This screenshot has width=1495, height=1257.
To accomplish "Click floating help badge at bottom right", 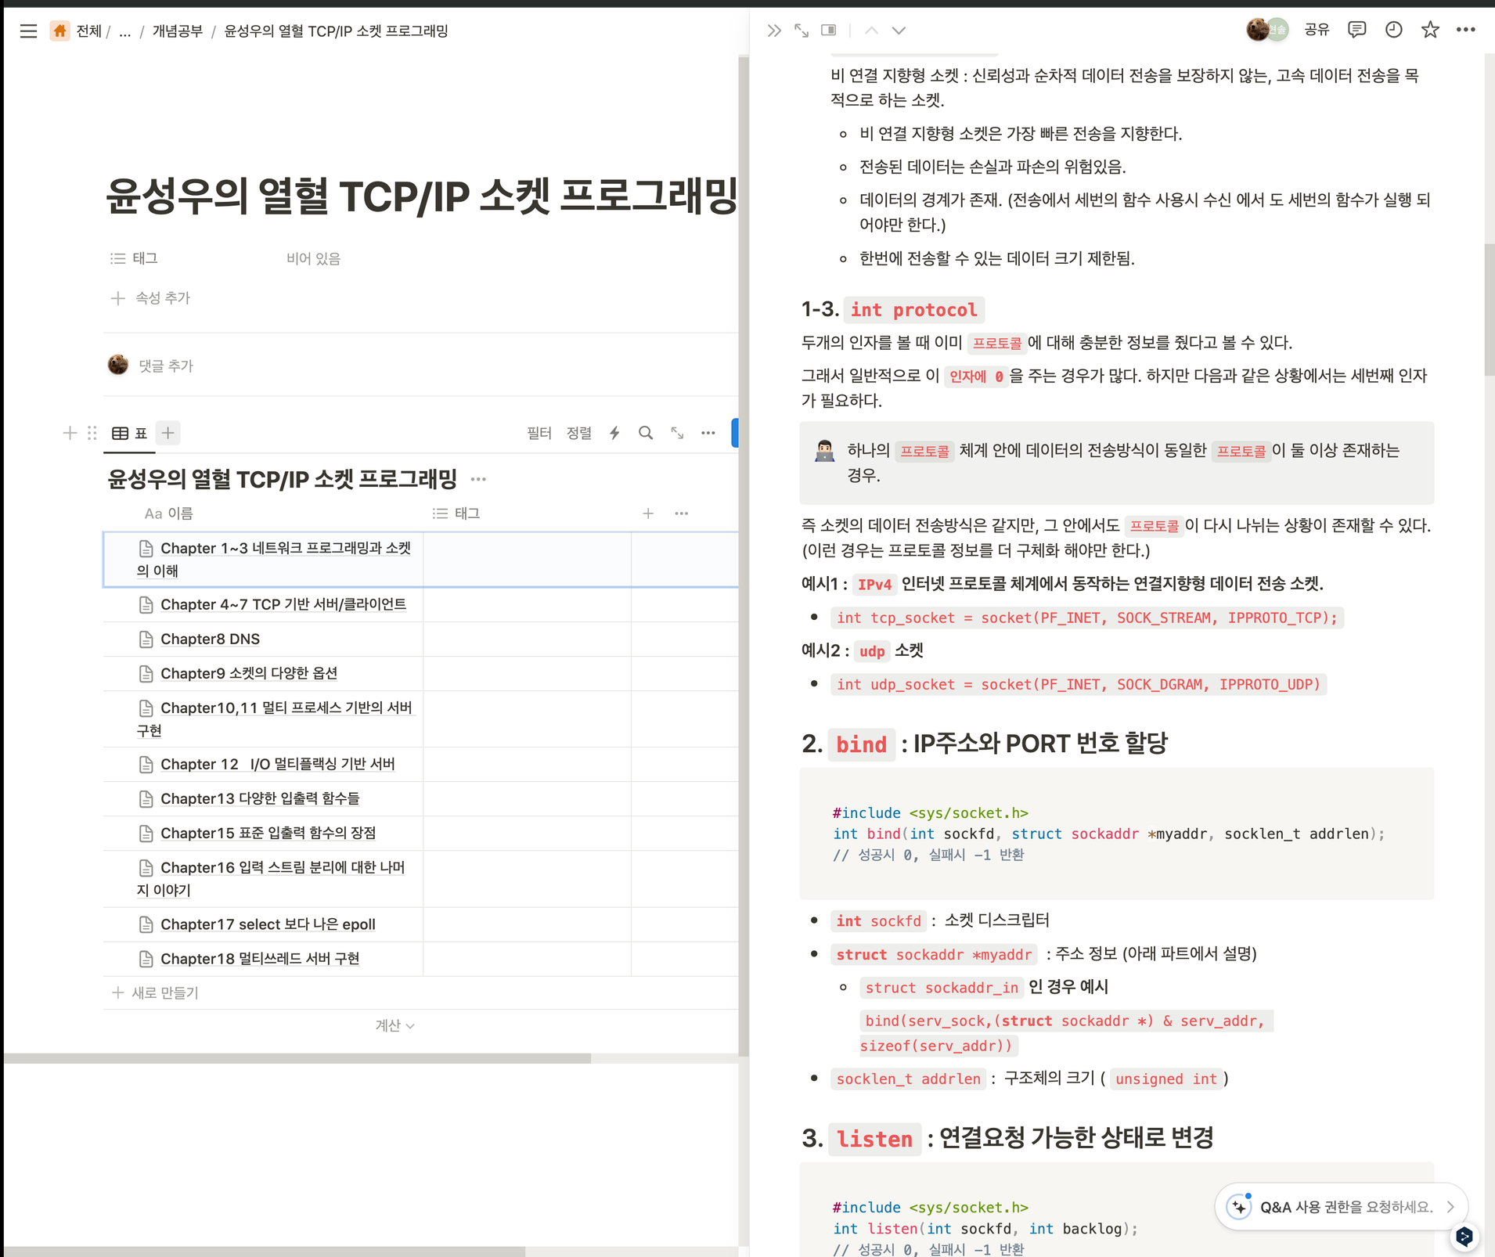I will [x=1464, y=1237].
